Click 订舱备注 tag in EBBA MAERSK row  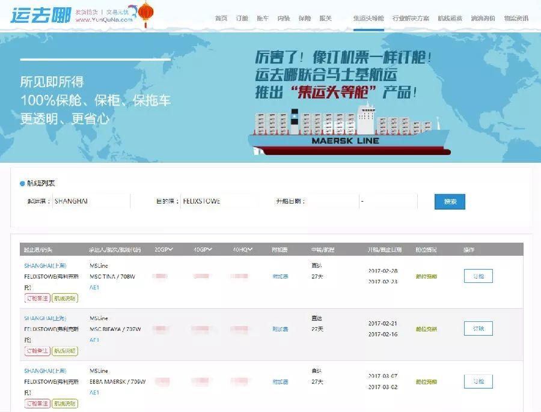coord(37,404)
